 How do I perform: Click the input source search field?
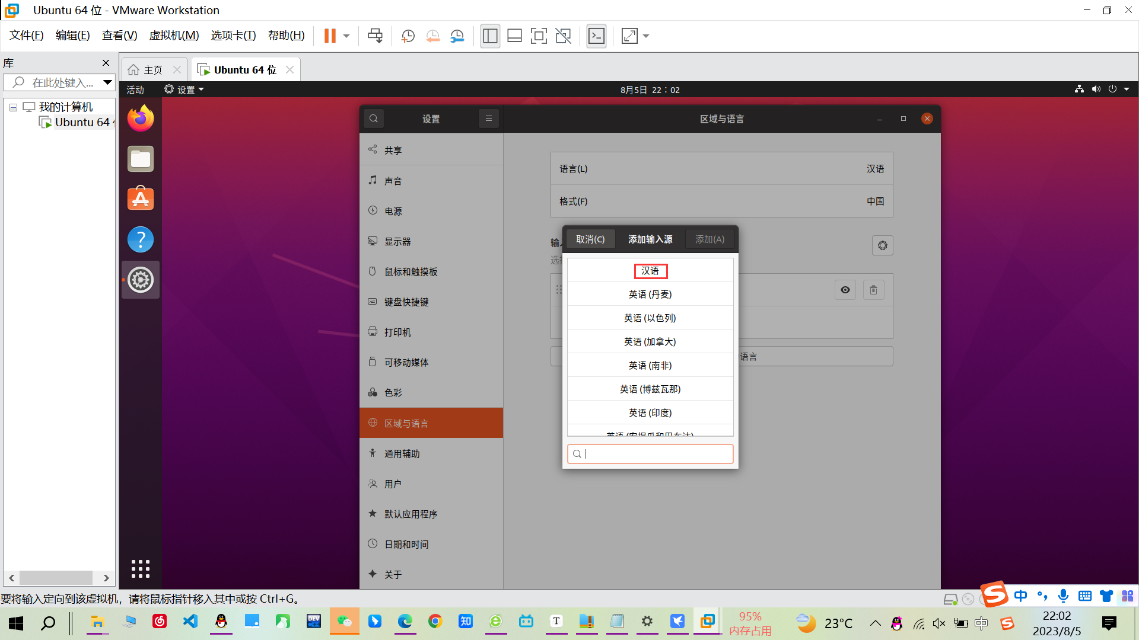point(650,454)
